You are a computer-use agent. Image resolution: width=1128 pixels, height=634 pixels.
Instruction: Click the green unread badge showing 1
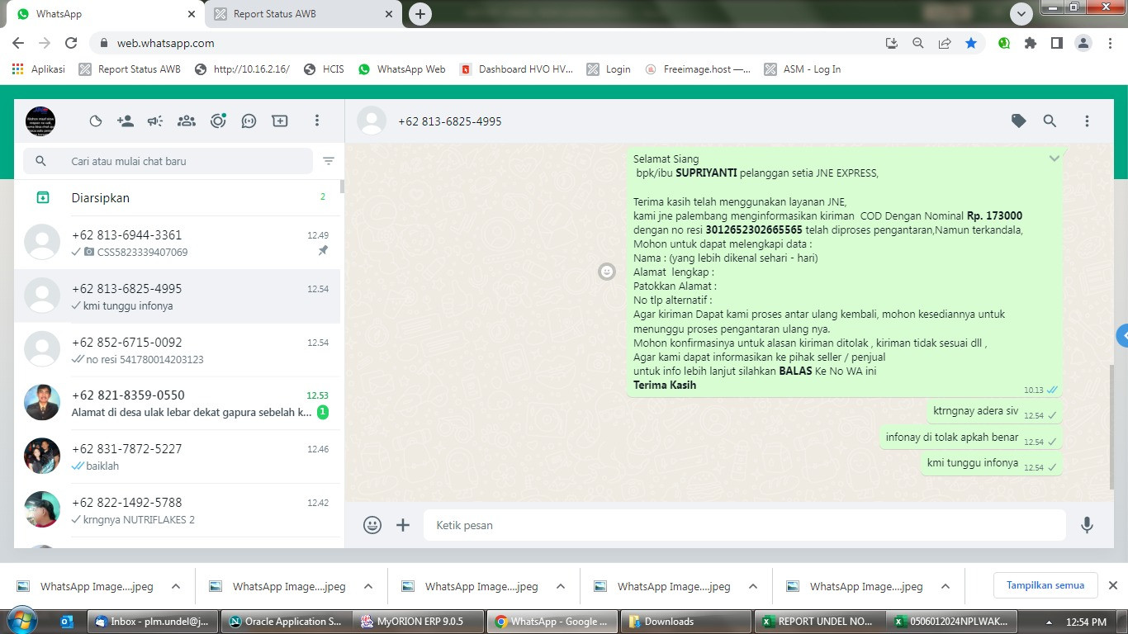pos(323,412)
